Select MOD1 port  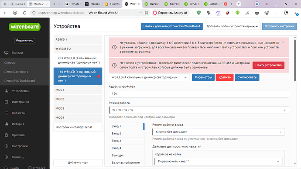click(x=78, y=90)
